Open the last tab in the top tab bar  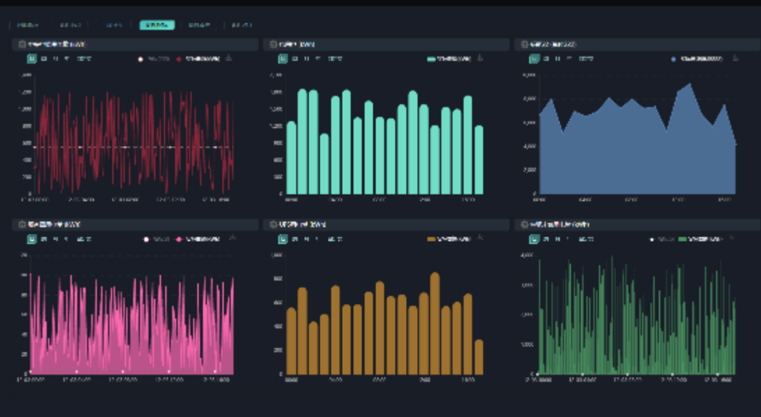(242, 25)
